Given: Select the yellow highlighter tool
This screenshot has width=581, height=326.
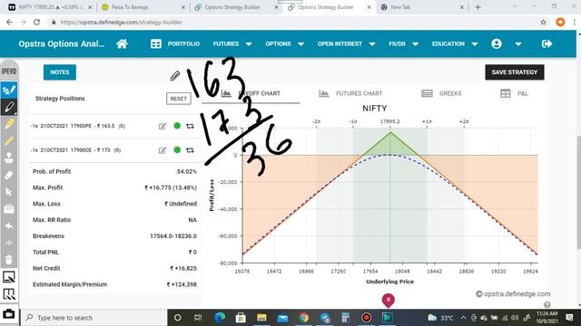Looking at the screenshot, I should [9, 124].
